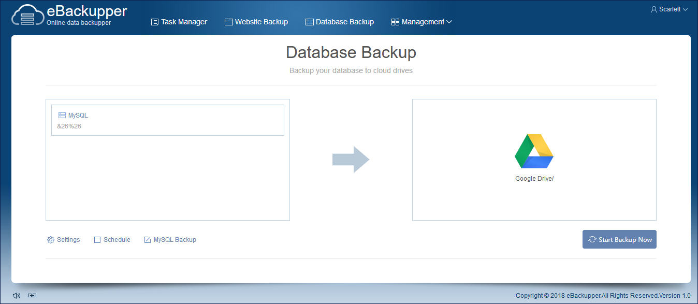Click the MySQL database icon

[x=62, y=115]
